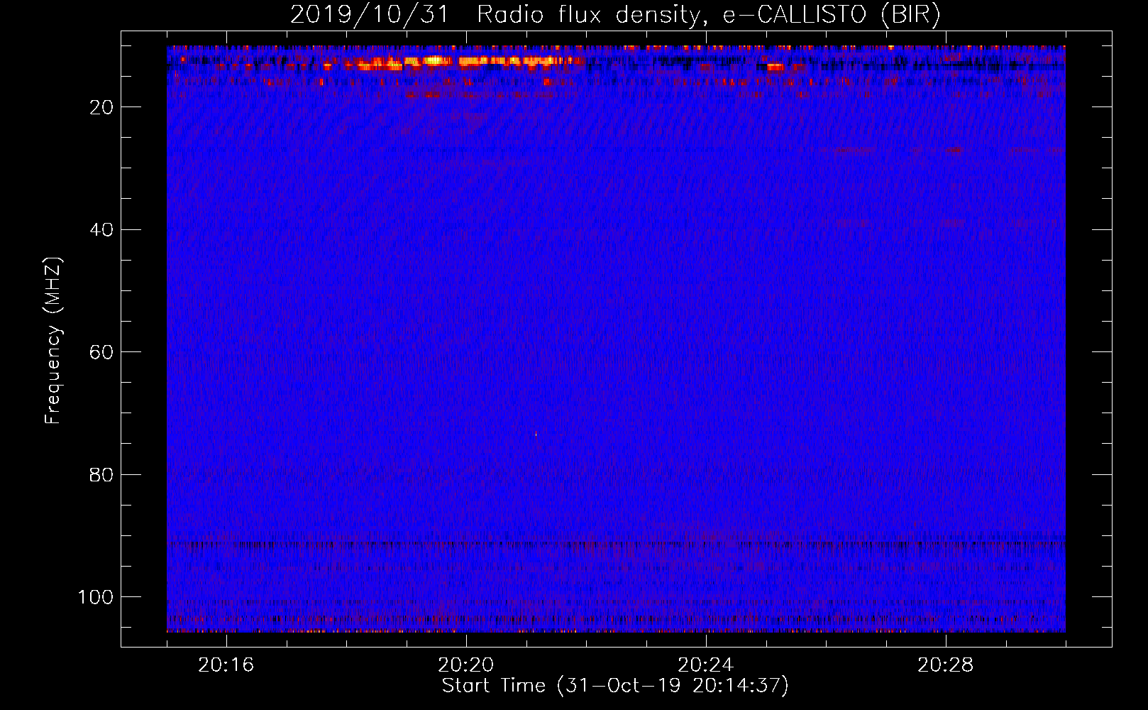Click the frequency tick label '40'

pos(102,230)
